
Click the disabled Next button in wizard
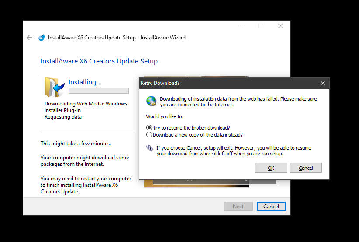click(x=238, y=207)
